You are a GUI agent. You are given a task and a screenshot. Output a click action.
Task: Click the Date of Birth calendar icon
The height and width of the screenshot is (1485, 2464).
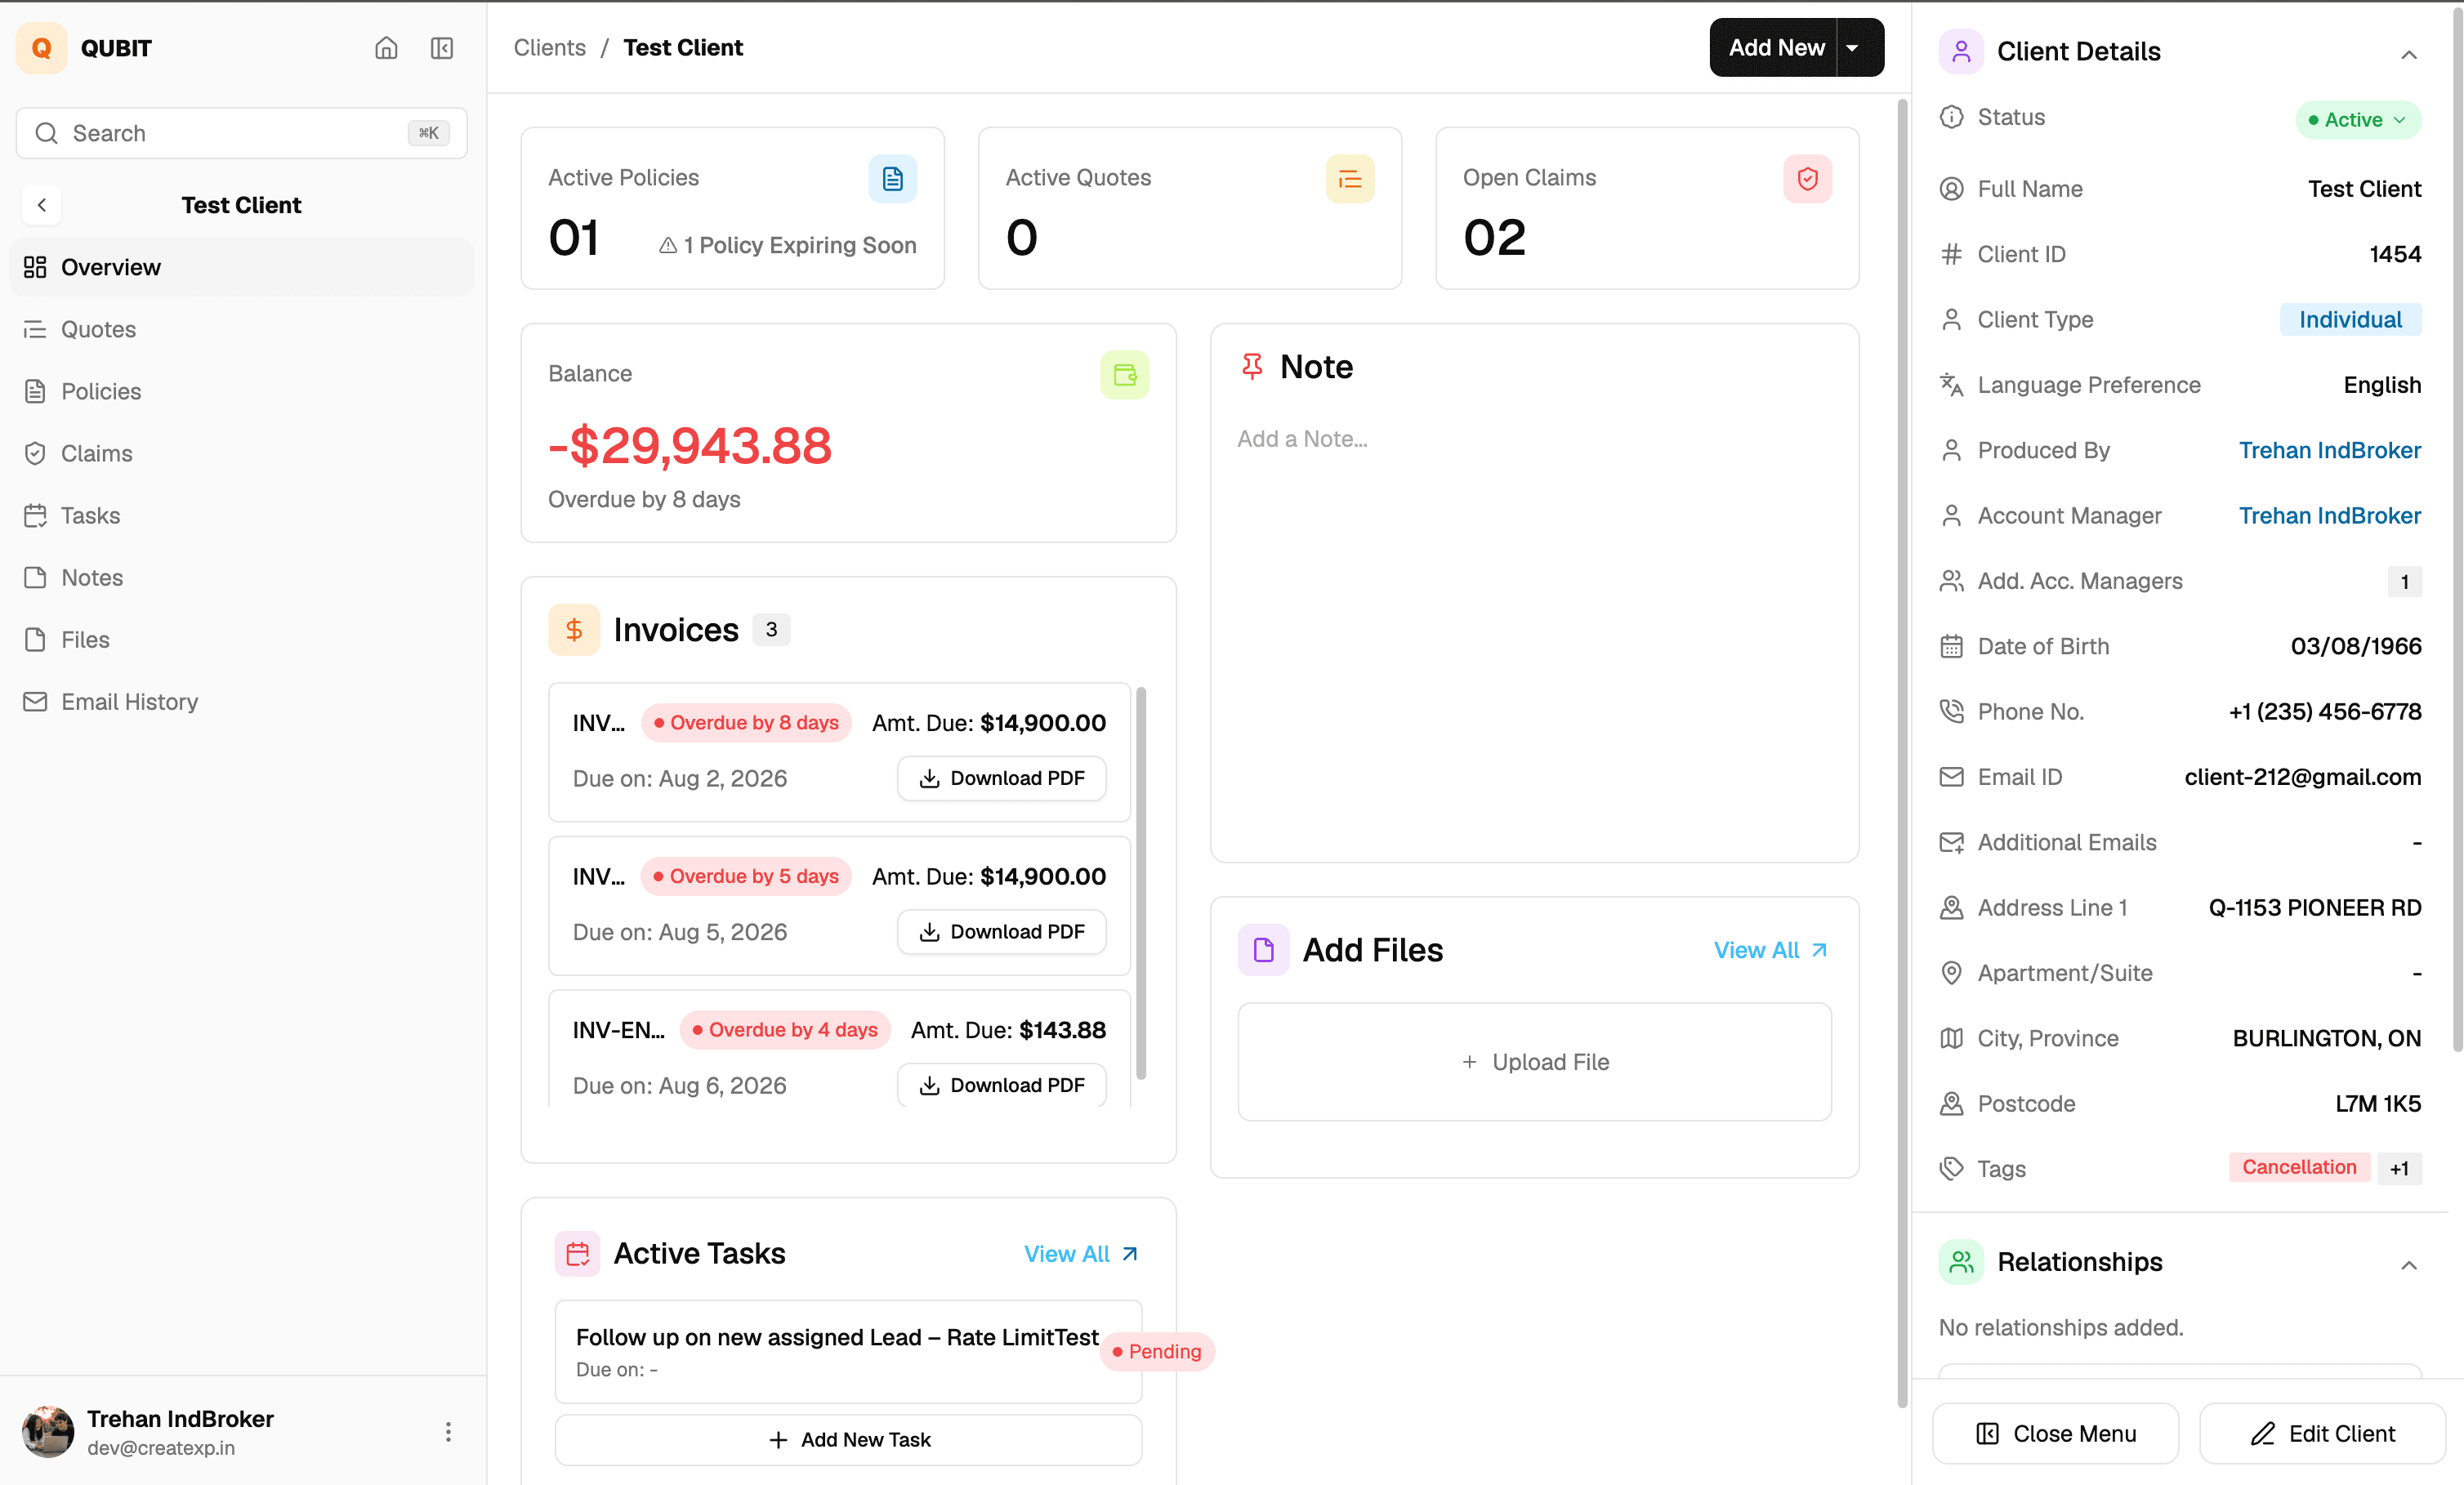coord(1951,646)
